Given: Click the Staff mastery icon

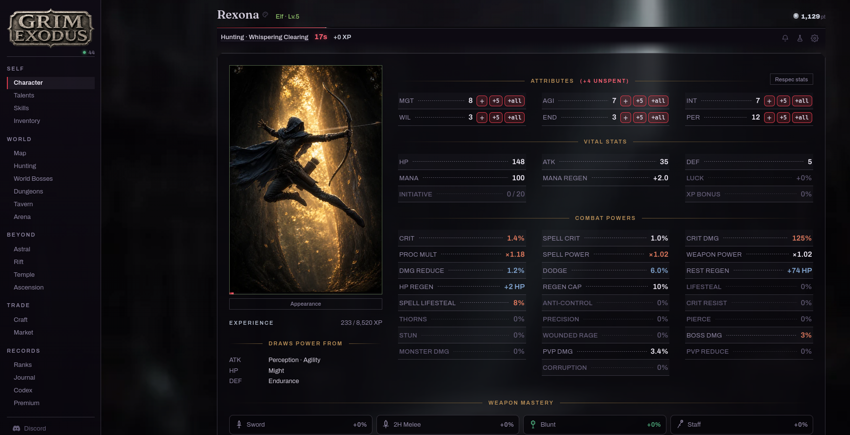Looking at the screenshot, I should point(680,424).
